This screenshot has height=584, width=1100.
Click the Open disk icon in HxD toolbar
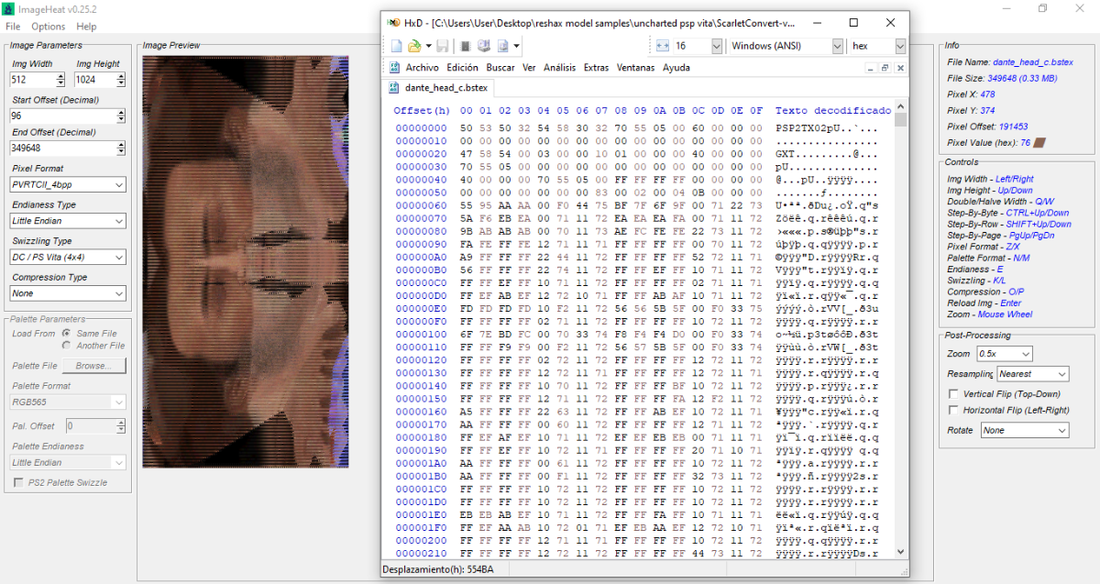(x=484, y=46)
